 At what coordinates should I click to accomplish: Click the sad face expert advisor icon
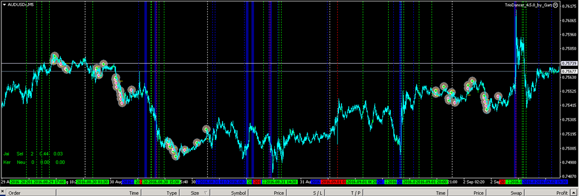pos(556,5)
